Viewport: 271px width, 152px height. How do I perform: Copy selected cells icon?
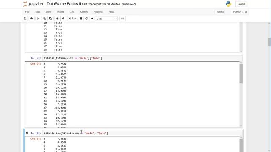[44, 19]
